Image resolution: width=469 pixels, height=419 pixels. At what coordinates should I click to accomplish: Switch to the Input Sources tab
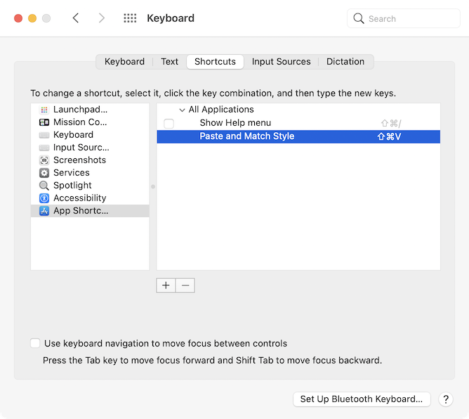tap(281, 62)
